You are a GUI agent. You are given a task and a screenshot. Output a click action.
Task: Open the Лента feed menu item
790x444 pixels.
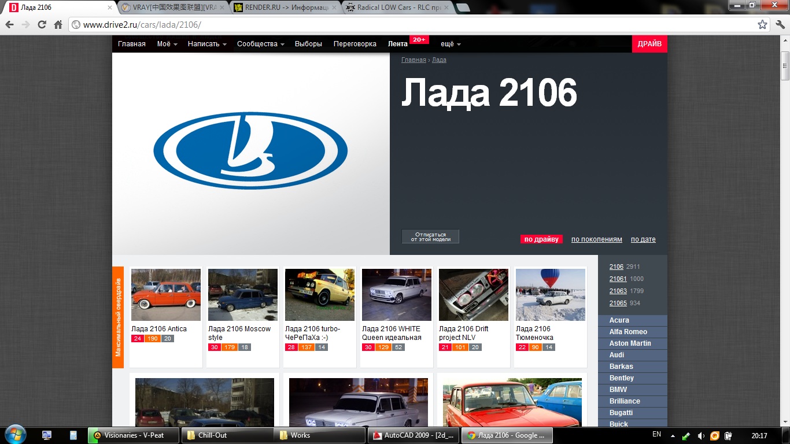tap(398, 44)
